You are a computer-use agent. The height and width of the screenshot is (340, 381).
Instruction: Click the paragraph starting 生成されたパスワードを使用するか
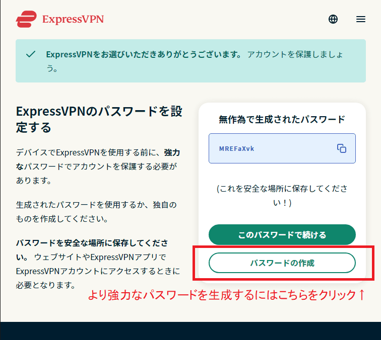coord(96,212)
